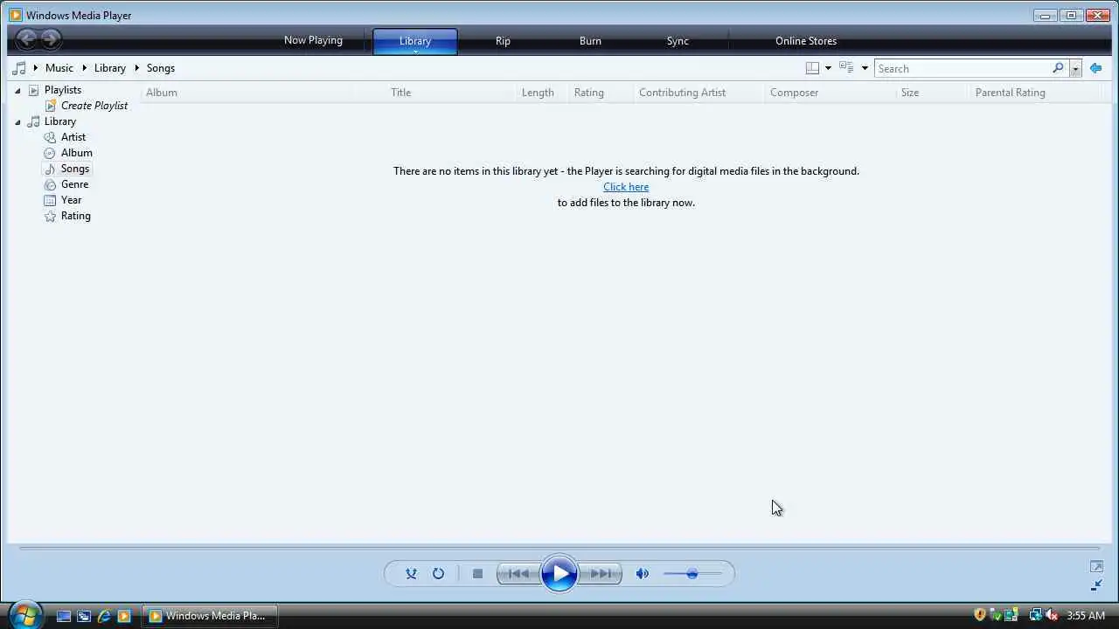Expand breadcrumb arrow before Music
1119x629 pixels.
tap(36, 68)
